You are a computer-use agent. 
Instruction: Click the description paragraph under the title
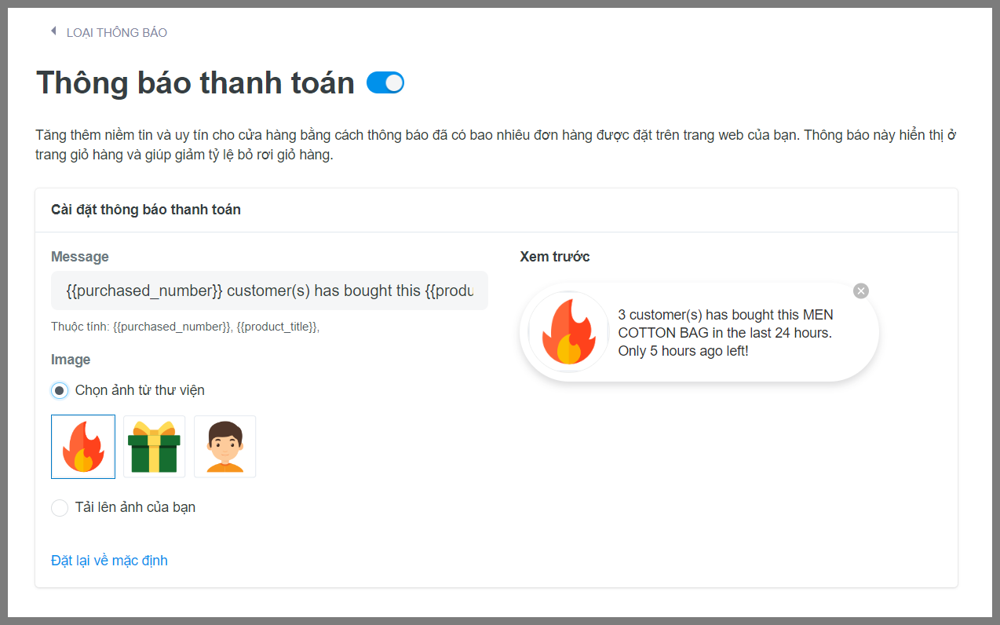coord(495,144)
